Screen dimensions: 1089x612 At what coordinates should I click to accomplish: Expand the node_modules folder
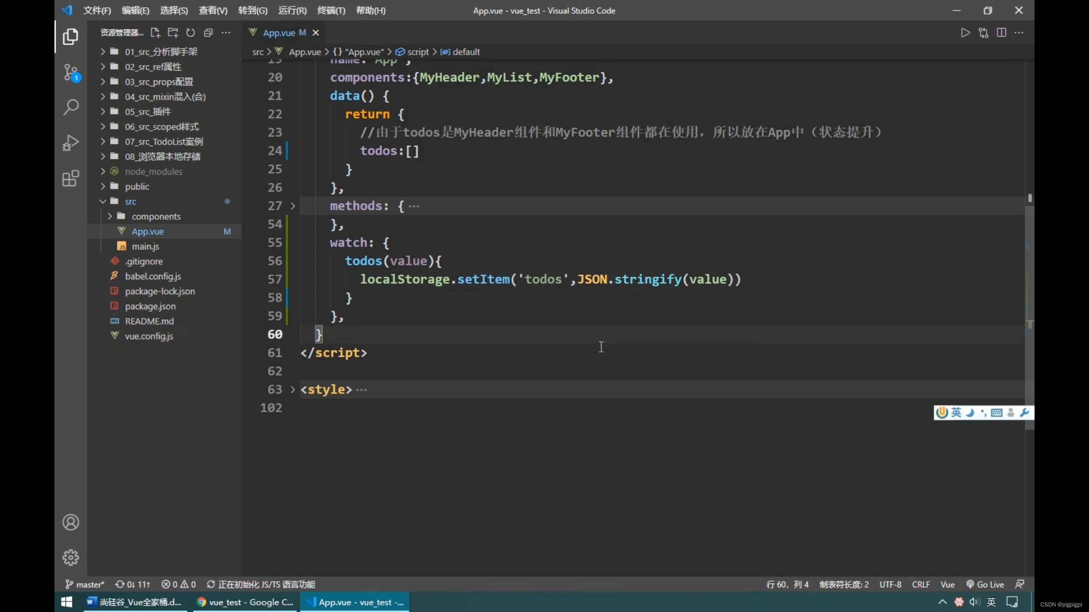pos(164,172)
